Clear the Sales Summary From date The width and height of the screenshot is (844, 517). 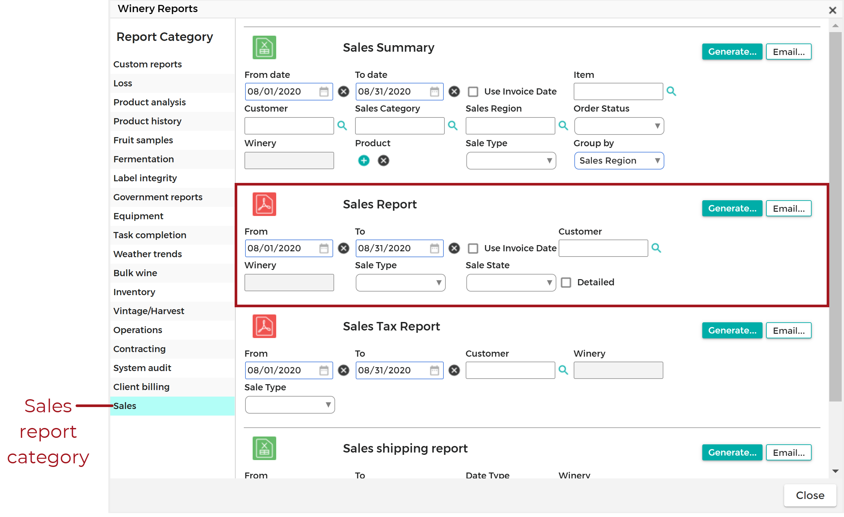pos(343,91)
